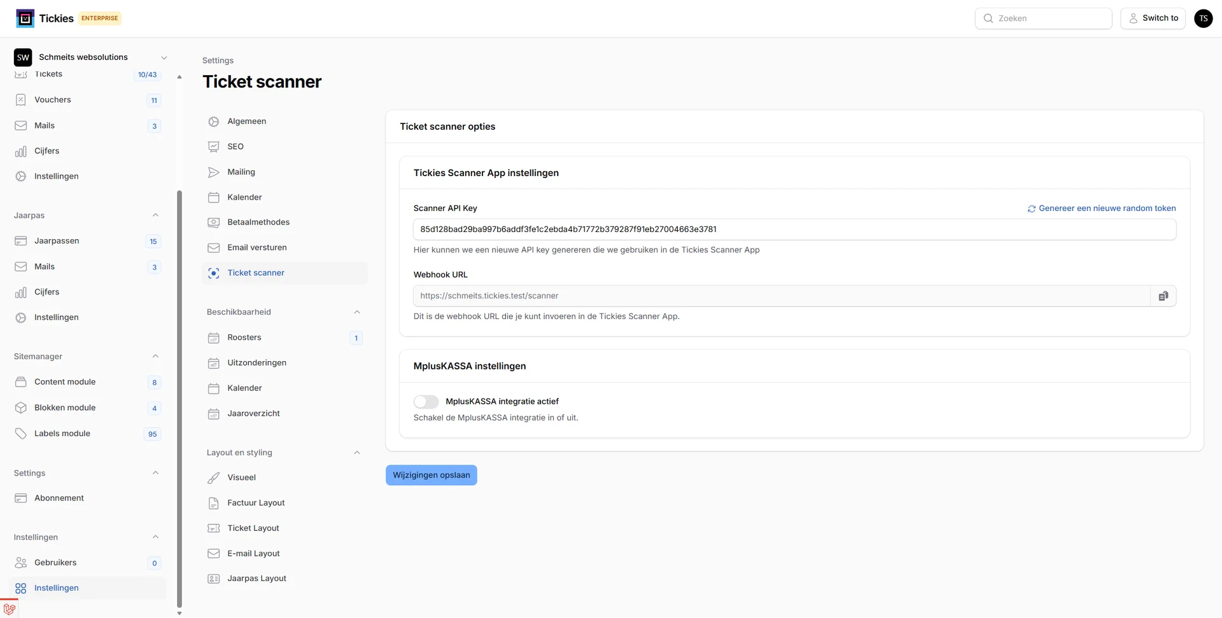Screen dimensions: 1222x618
Task: Expand the Schmeits websolutions account menu
Action: tap(164, 57)
